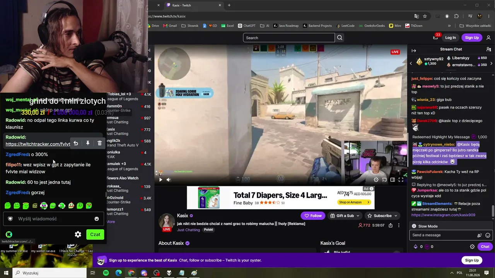Open the stream more options menu
Viewport: 495px width, 278px height.
click(399, 225)
